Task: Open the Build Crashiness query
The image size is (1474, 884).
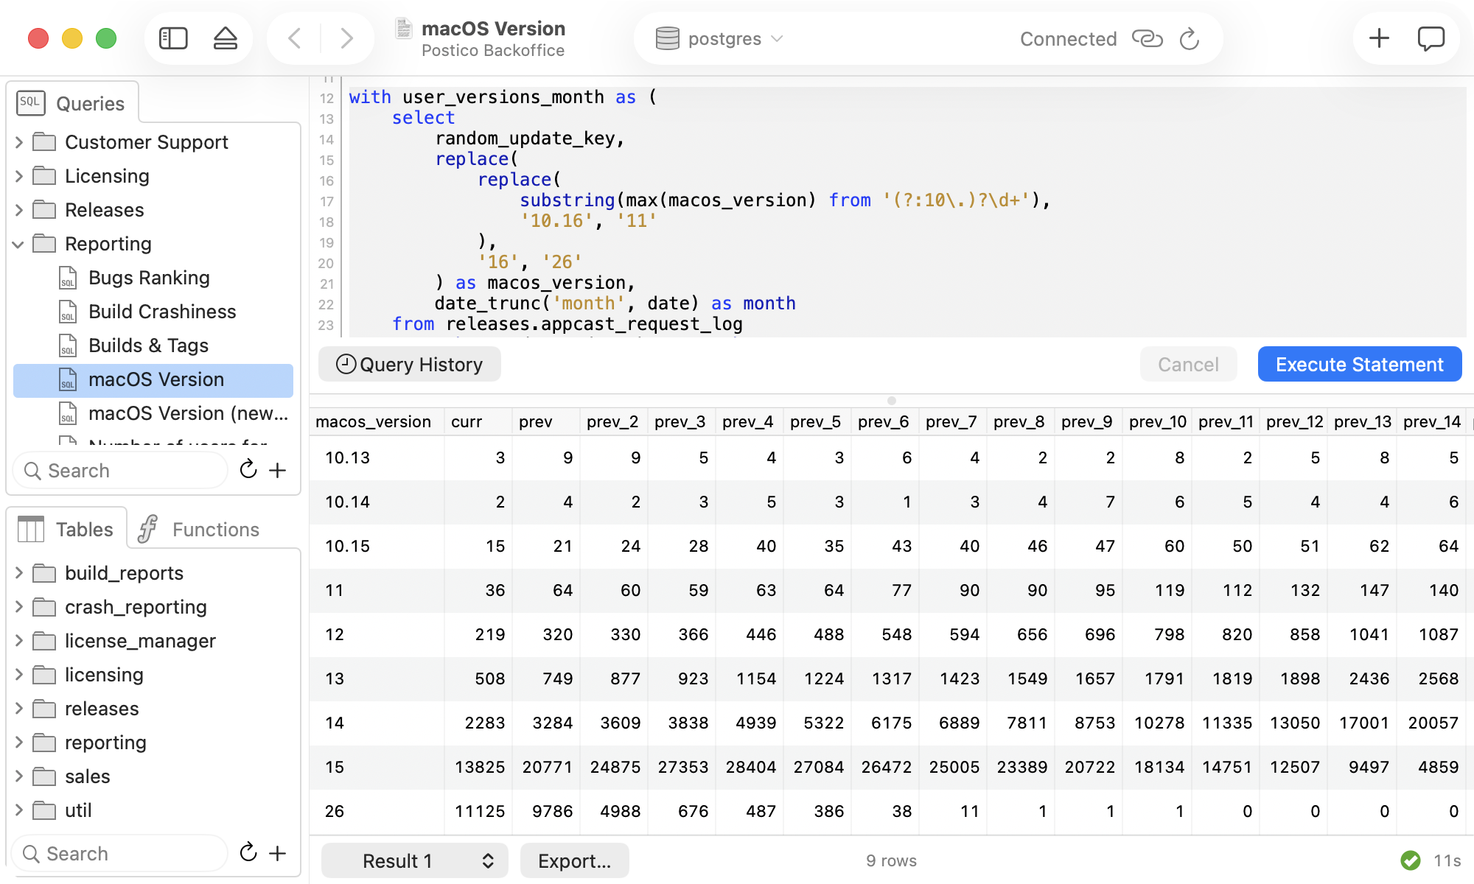Action: tap(161, 312)
